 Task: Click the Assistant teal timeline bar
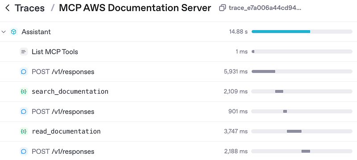point(281,32)
